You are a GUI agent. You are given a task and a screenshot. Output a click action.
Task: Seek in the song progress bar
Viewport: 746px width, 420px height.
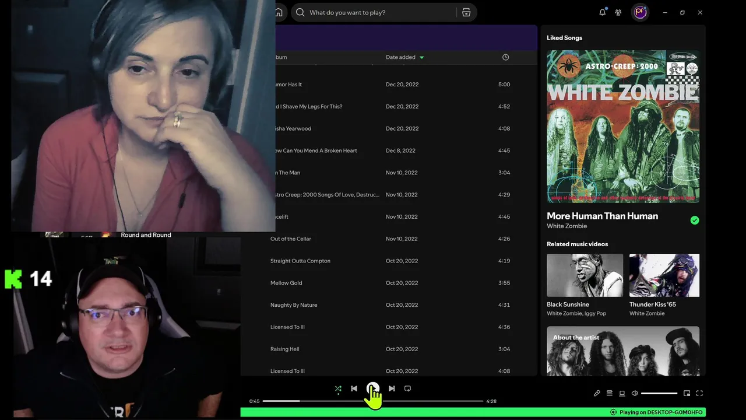[x=373, y=401]
